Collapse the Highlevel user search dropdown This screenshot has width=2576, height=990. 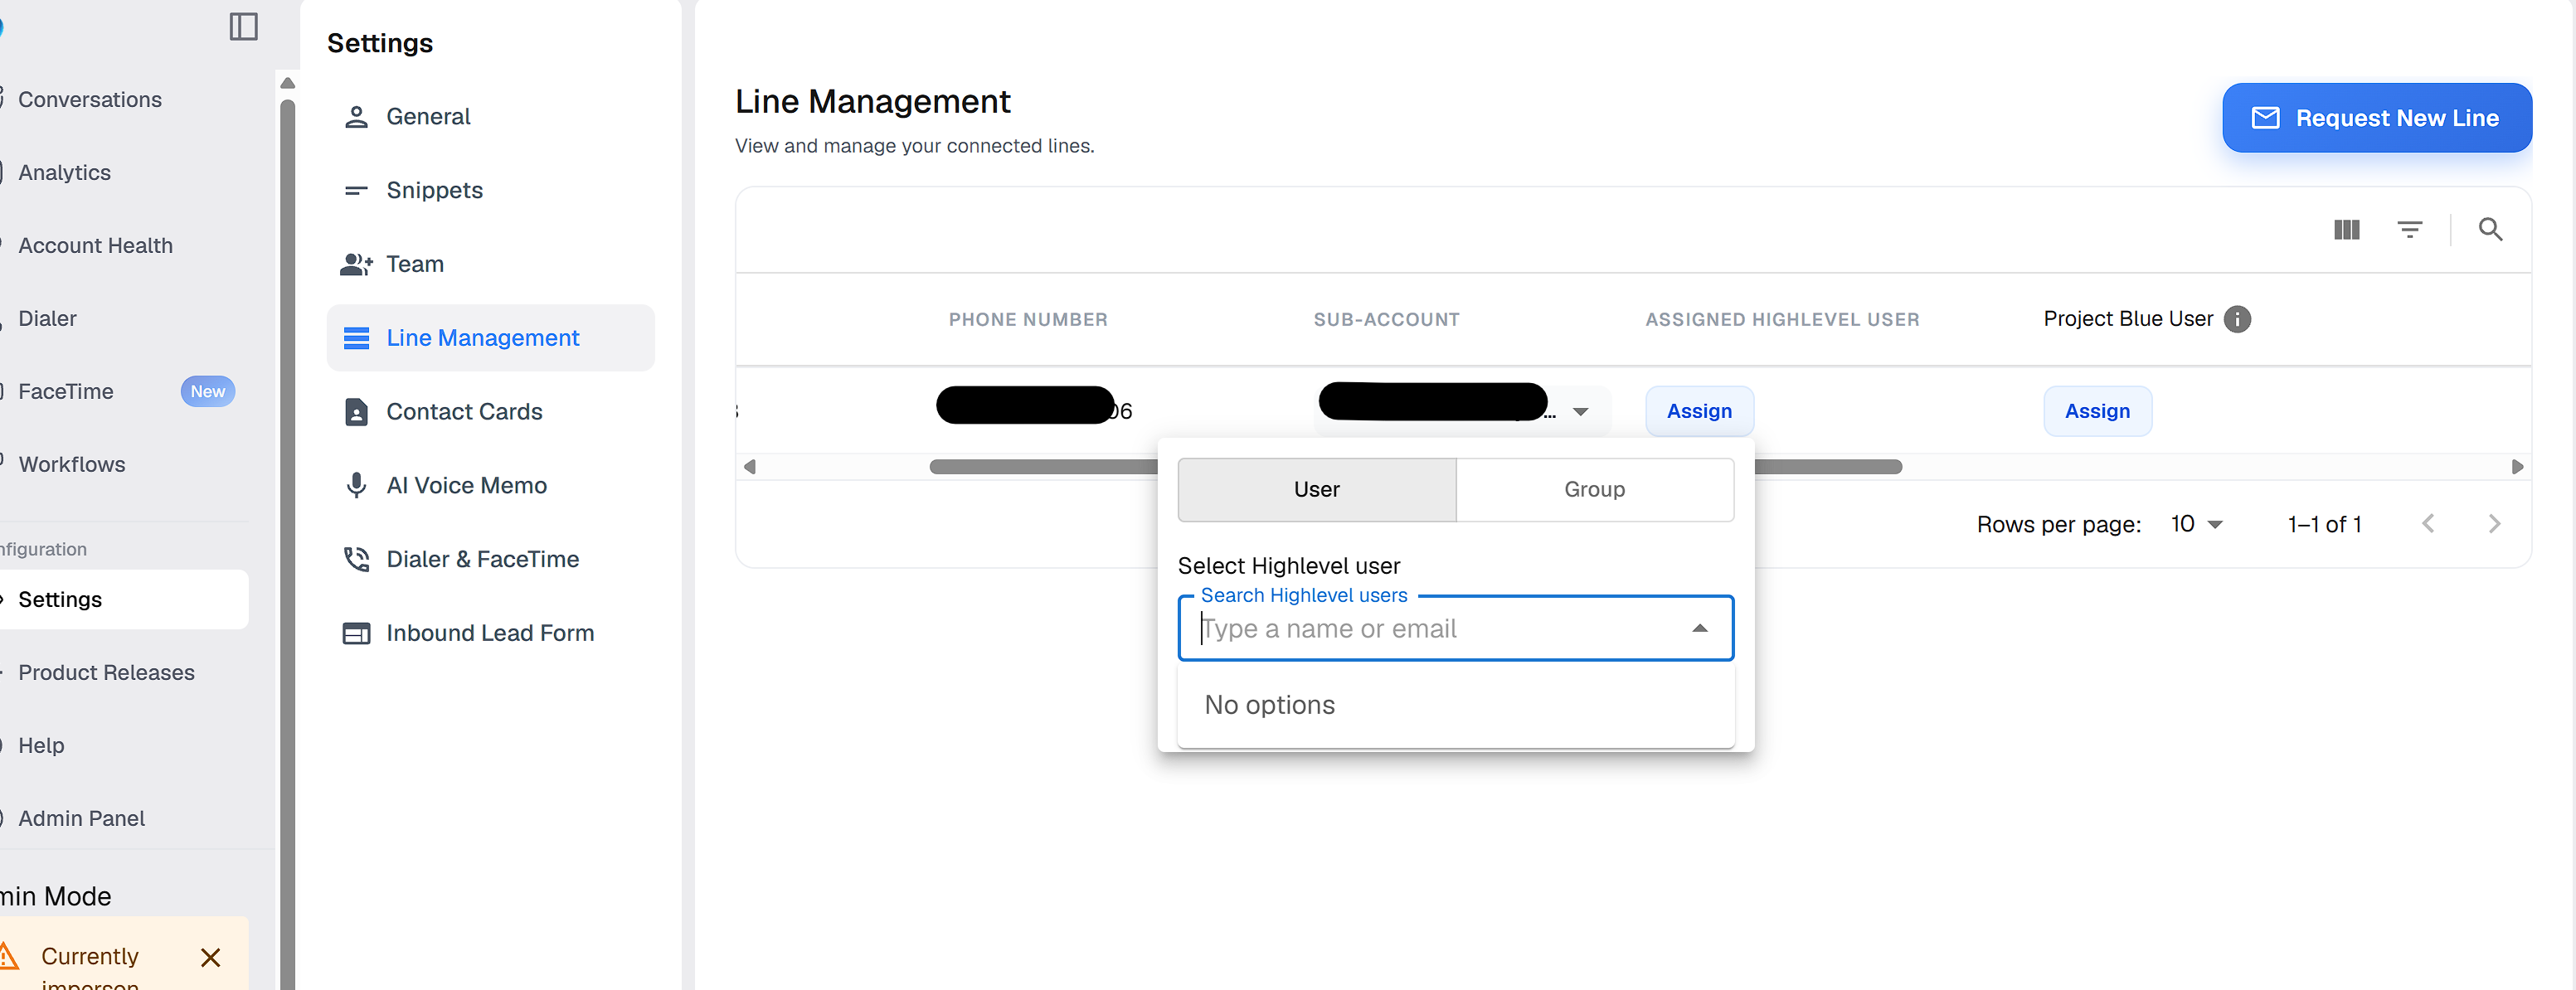pyautogui.click(x=1699, y=629)
